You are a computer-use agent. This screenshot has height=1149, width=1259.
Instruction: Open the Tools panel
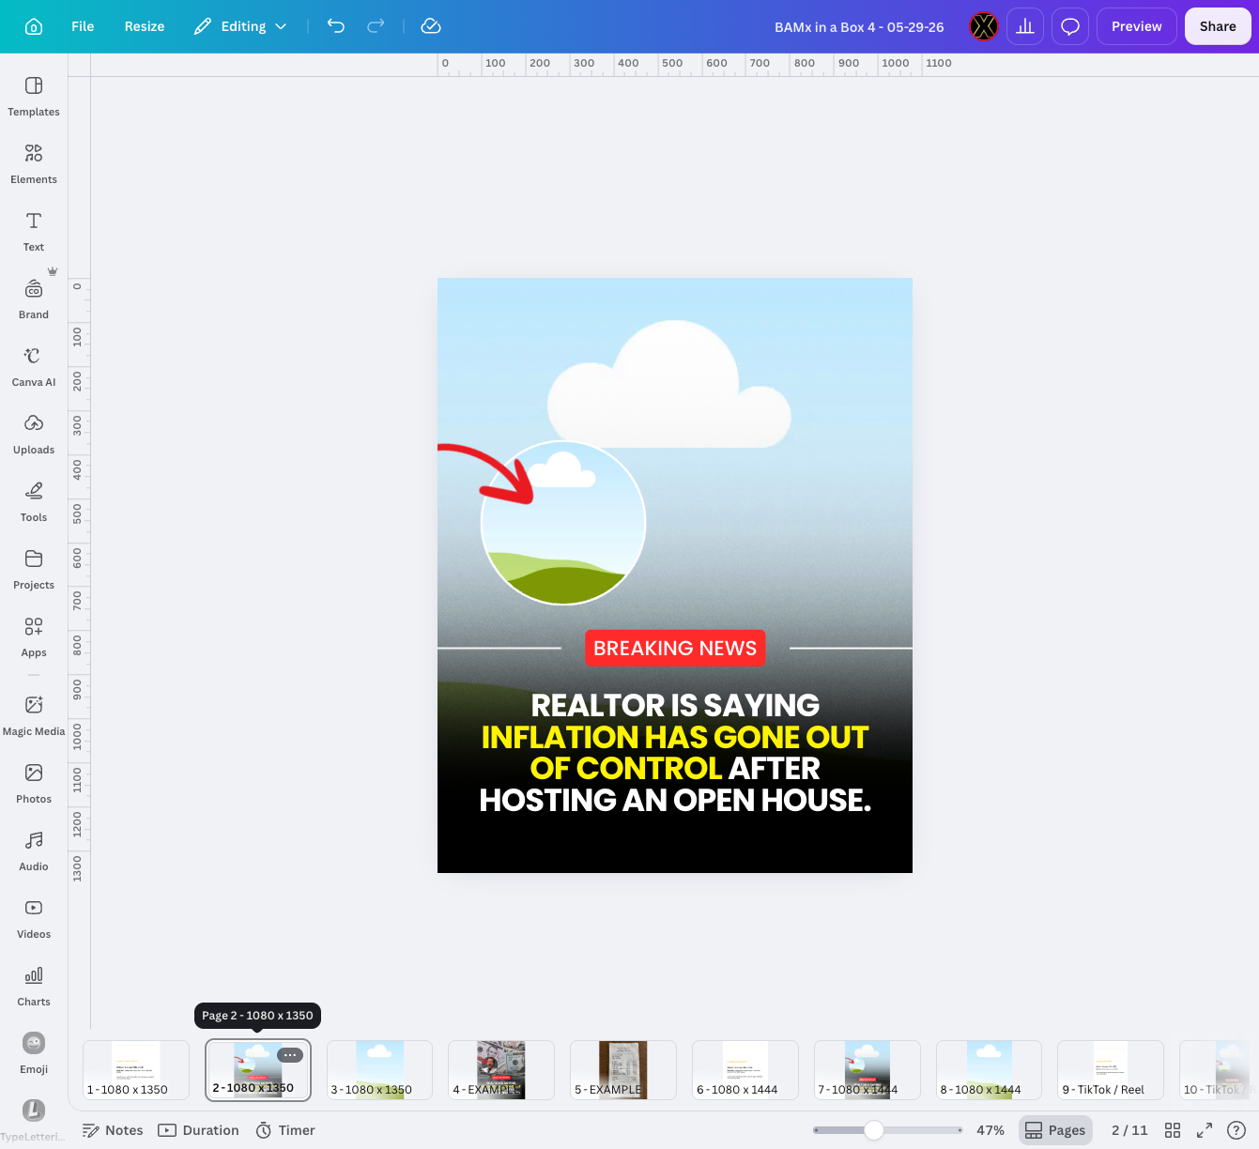(x=34, y=502)
